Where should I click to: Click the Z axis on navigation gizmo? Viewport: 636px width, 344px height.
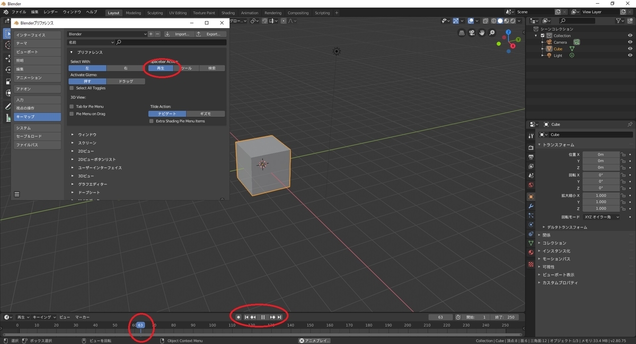pos(509,31)
